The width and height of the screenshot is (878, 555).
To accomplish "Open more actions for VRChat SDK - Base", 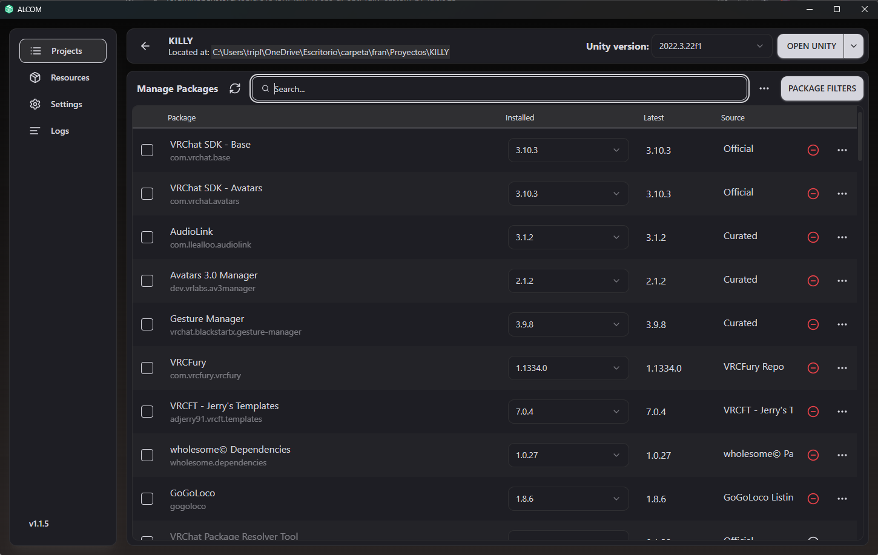I will pyautogui.click(x=842, y=150).
